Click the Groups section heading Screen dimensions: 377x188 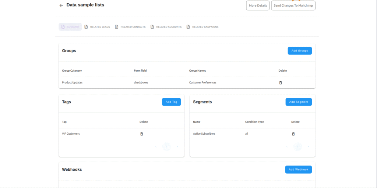coord(69,51)
